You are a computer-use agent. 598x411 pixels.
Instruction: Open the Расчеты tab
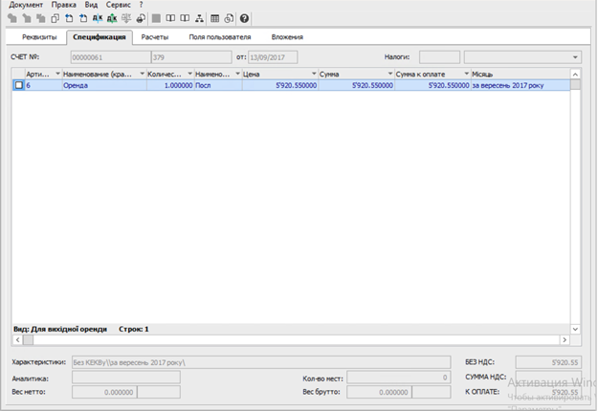tap(154, 37)
